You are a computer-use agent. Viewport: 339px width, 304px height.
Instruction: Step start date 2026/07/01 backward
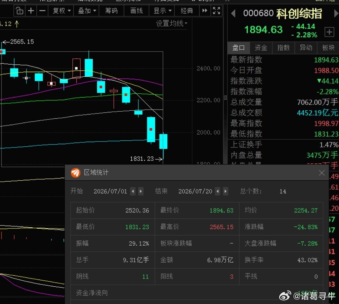pos(133,191)
